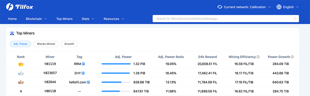Viewport: 310px width, 96px height.
Task: Go to the Home menu item
Action: click(x=12, y=19)
